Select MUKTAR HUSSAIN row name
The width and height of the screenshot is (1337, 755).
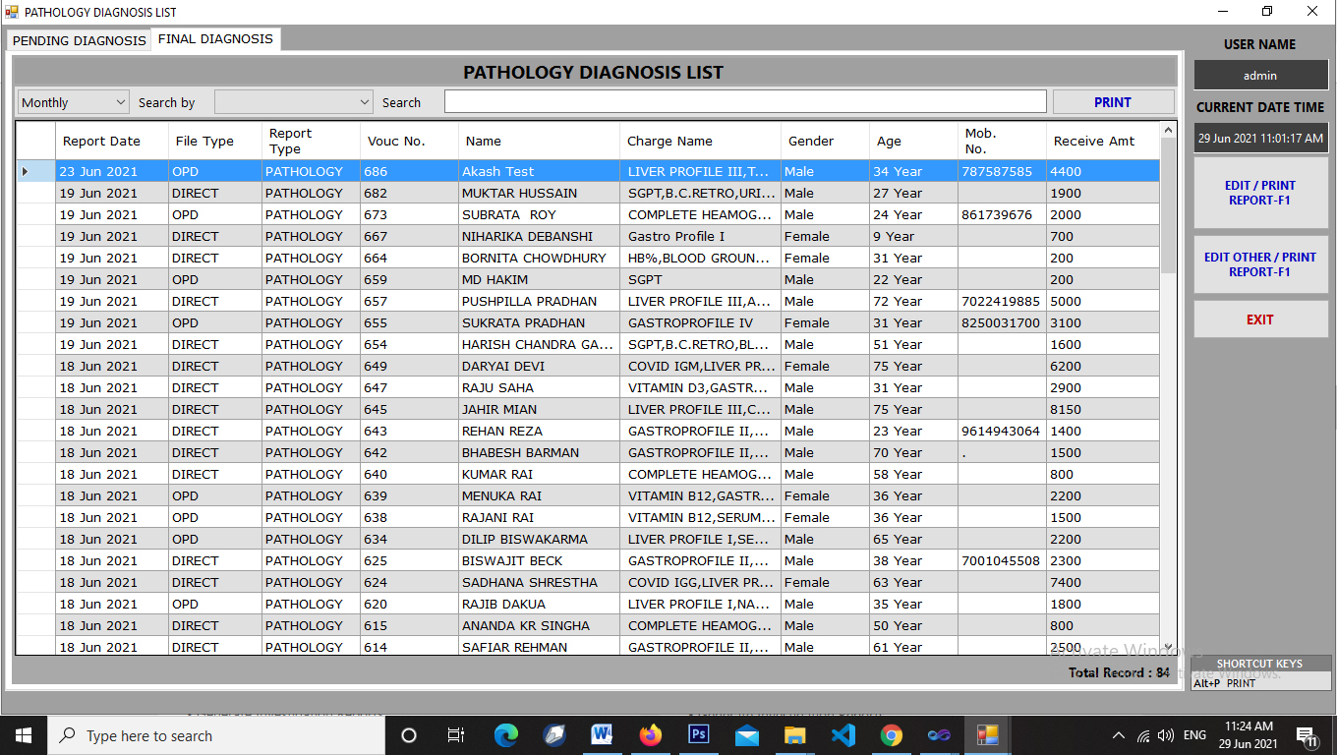[539, 193]
